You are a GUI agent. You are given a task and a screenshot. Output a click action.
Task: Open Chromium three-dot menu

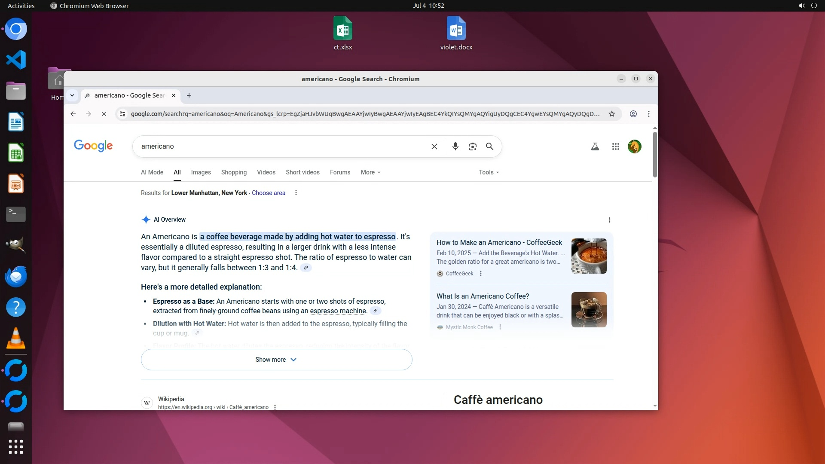coord(649,114)
